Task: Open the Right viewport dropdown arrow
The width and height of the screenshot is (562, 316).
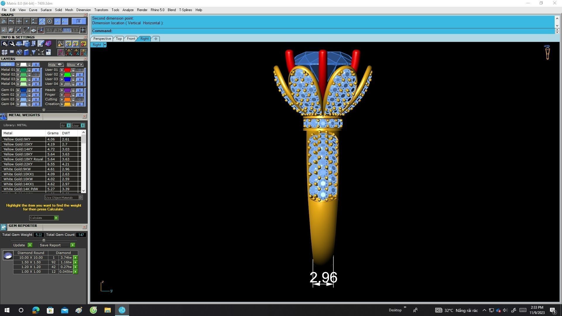Action: tap(105, 45)
